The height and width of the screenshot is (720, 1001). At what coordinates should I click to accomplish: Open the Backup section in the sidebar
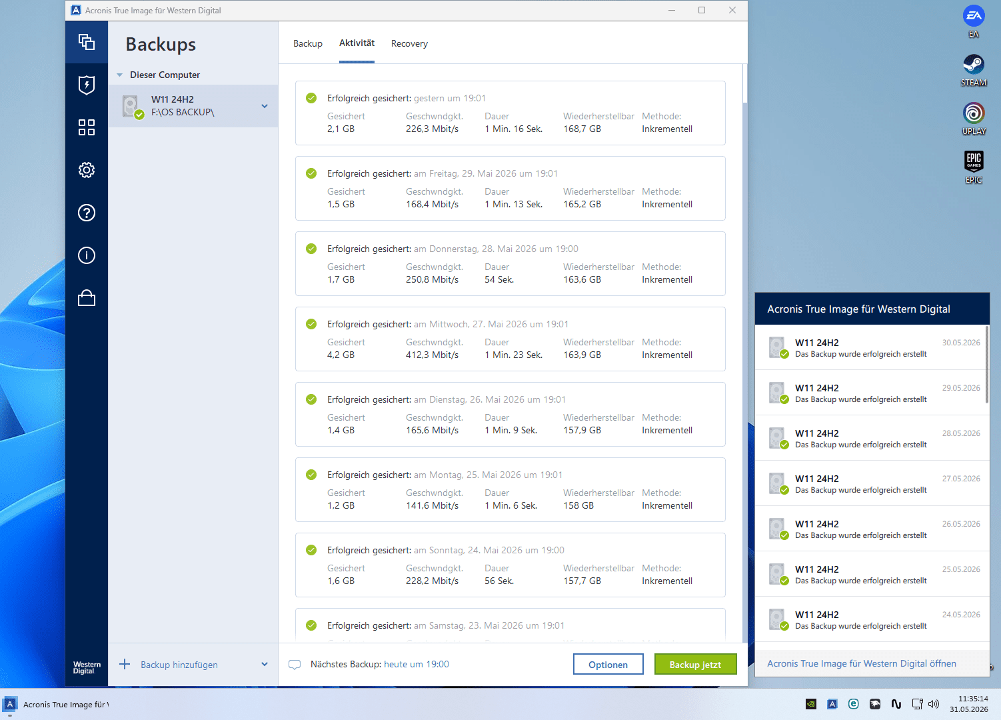pos(87,42)
